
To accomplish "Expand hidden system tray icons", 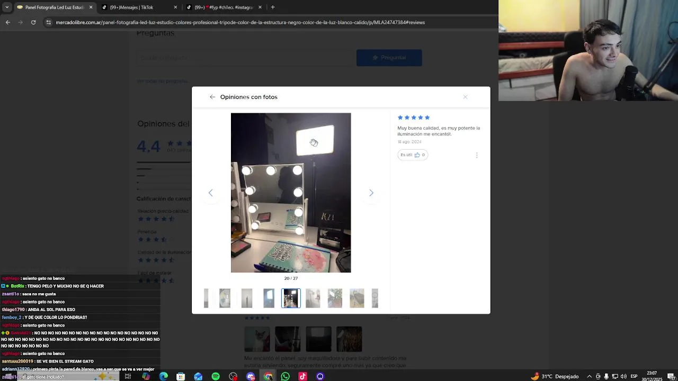I will pyautogui.click(x=589, y=376).
